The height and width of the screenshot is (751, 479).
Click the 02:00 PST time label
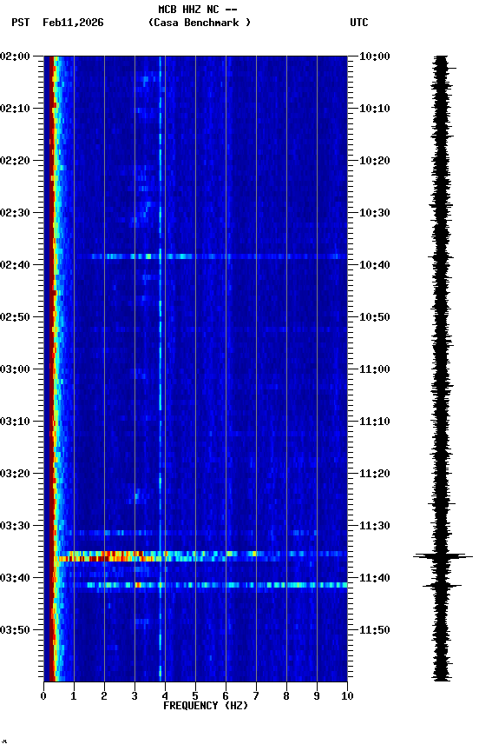[x=15, y=56]
